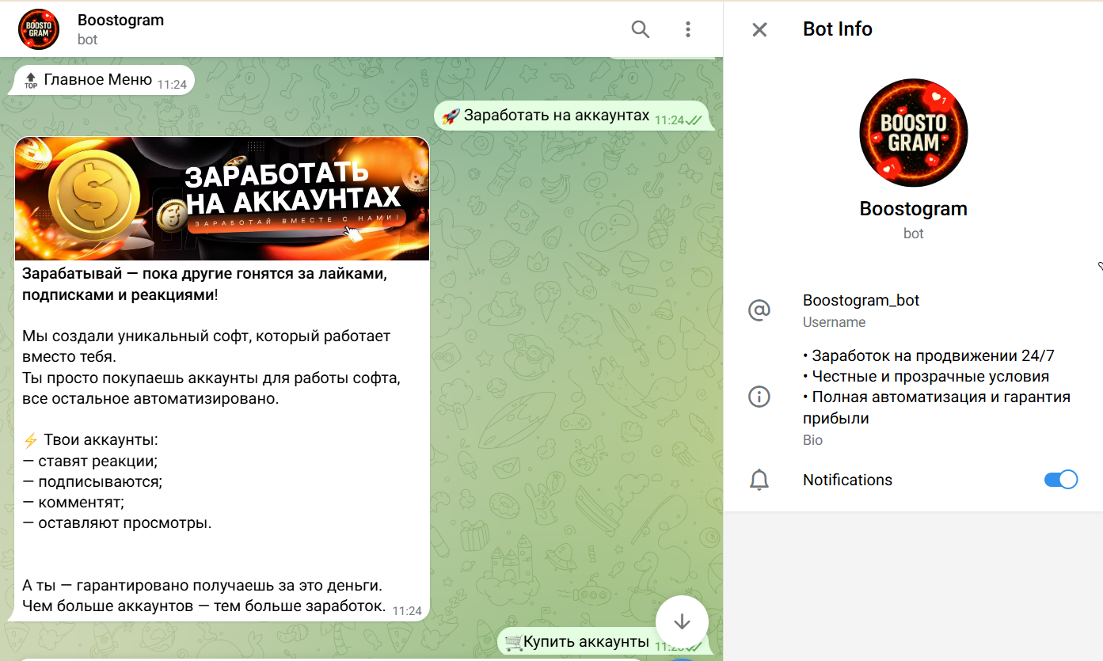This screenshot has width=1103, height=661.
Task: Click the Boostogram chat title in the header
Action: (120, 20)
